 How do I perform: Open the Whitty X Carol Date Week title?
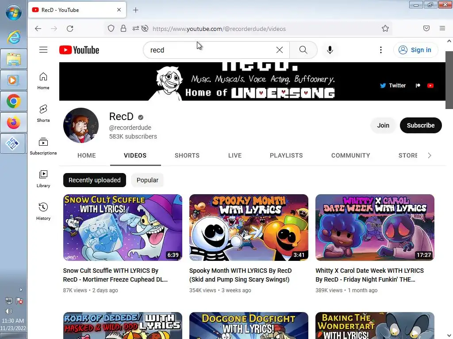369,275
